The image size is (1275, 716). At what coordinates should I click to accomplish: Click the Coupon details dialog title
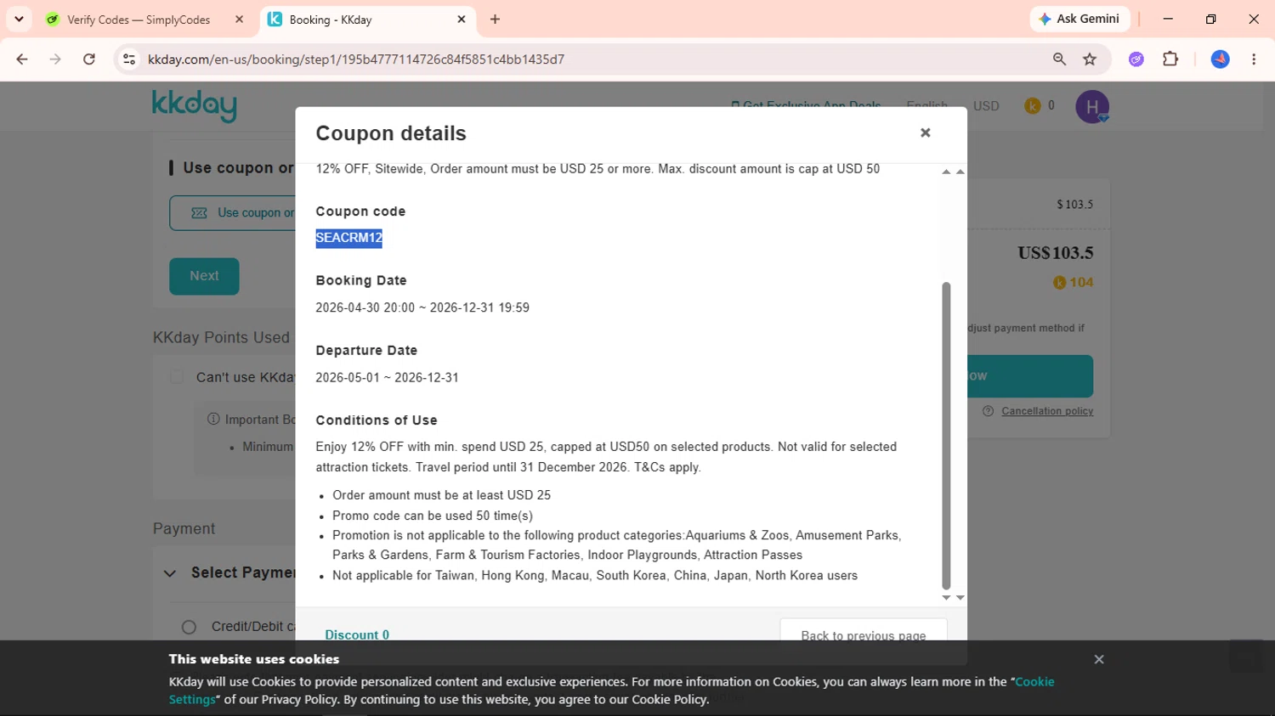(x=391, y=133)
